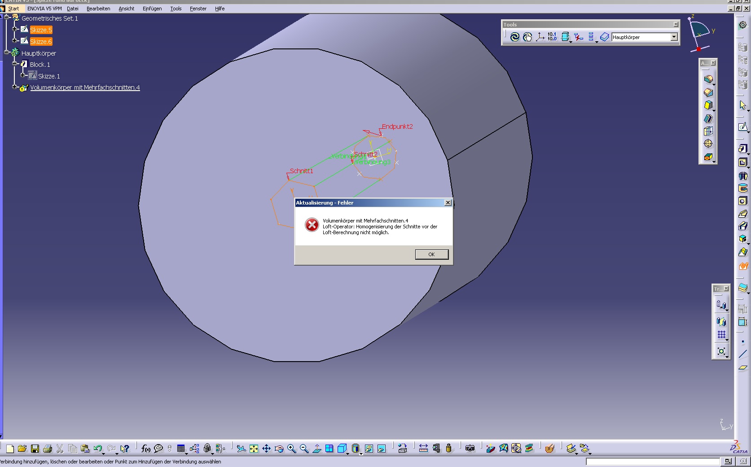Select Skizze.1 under Block.1

[x=49, y=76]
